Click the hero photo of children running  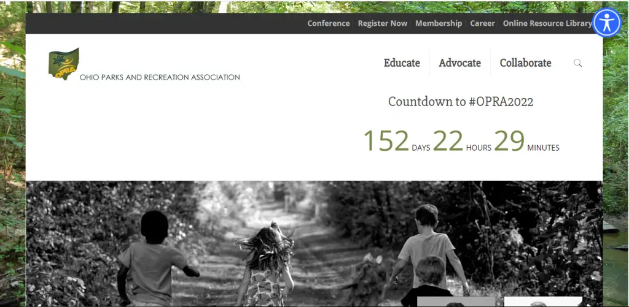(x=314, y=244)
